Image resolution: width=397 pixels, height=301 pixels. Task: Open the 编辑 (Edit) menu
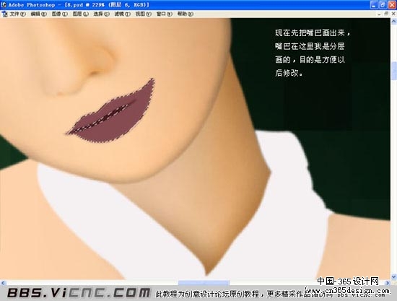(39, 14)
